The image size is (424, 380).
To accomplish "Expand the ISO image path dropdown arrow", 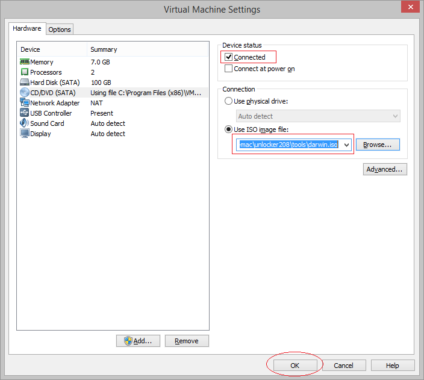I will pos(346,145).
